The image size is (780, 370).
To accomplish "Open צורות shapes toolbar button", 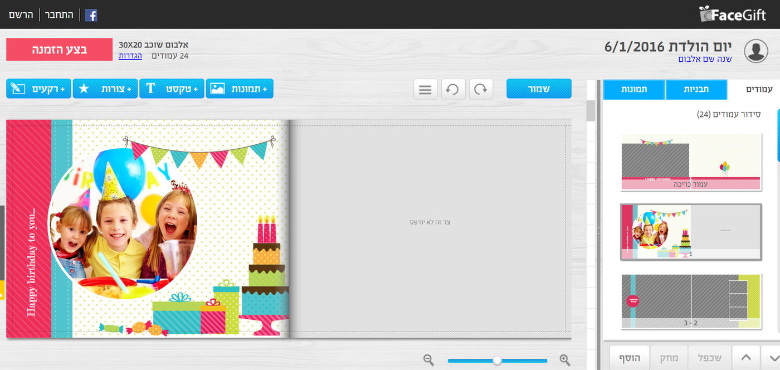I will 105,89.
